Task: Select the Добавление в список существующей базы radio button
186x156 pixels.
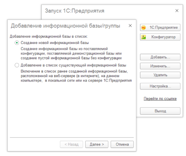Action: point(17,65)
